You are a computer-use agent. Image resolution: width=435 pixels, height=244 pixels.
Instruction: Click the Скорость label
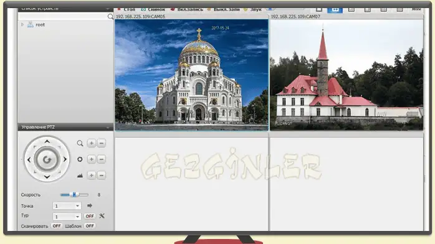pyautogui.click(x=31, y=195)
